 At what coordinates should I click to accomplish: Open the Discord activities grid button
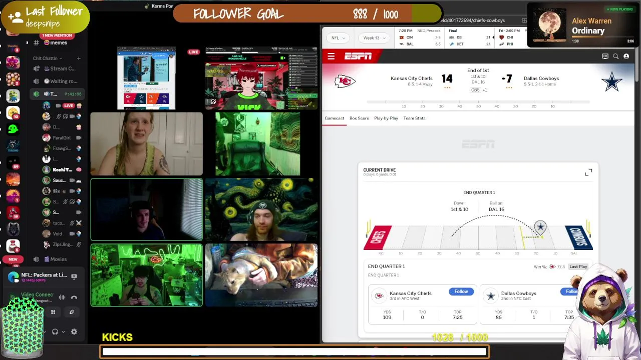(53, 312)
